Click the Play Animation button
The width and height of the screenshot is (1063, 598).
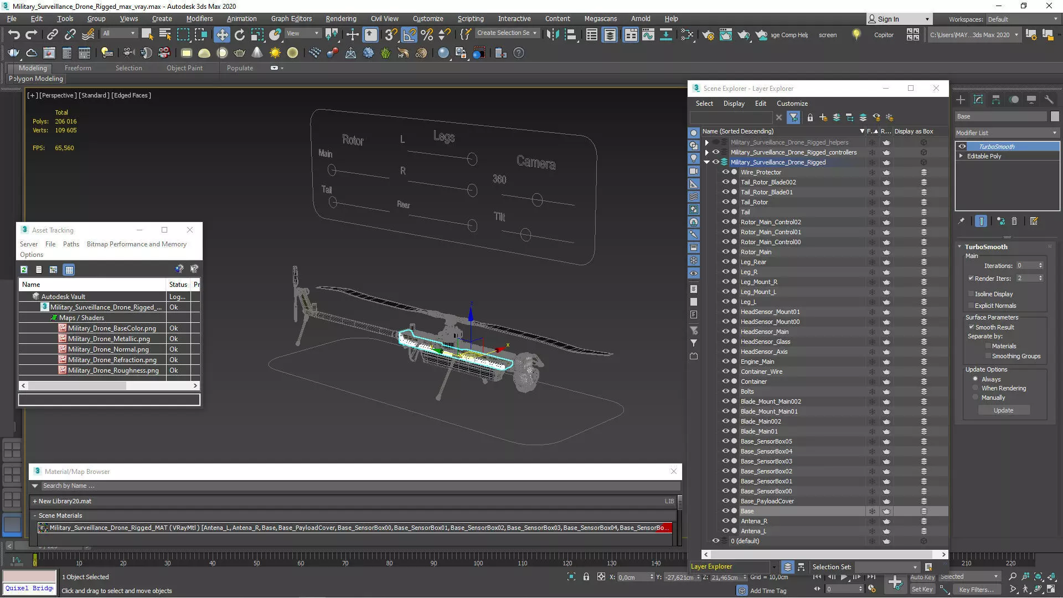(x=844, y=577)
